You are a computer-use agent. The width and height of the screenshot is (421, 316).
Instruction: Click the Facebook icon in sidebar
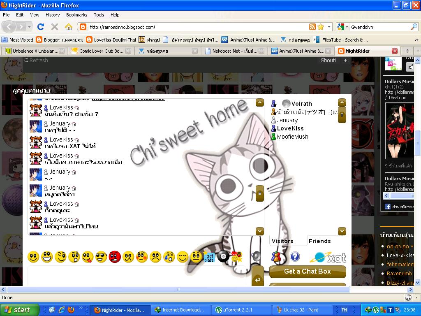click(x=387, y=207)
